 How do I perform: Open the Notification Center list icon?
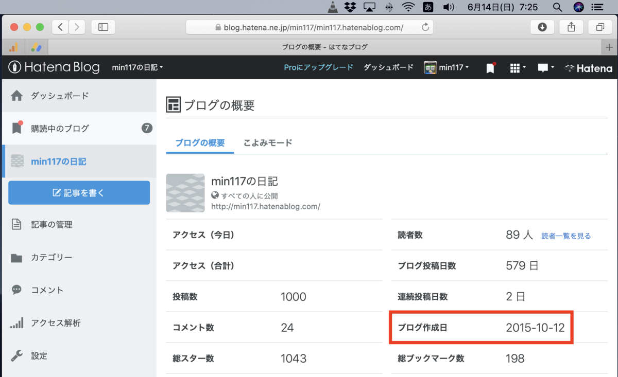click(597, 7)
